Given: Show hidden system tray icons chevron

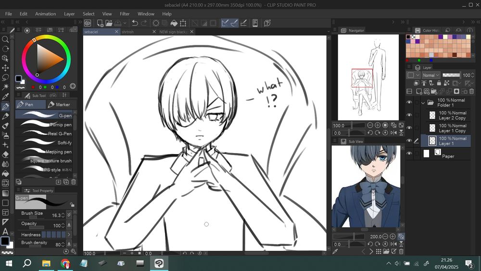Looking at the screenshot, I should point(388,263).
